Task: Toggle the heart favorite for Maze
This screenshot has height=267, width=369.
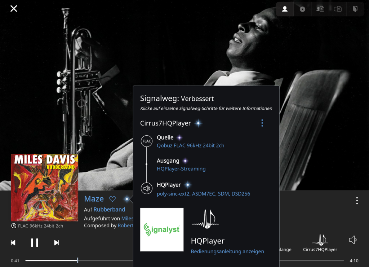Action: pyautogui.click(x=112, y=199)
